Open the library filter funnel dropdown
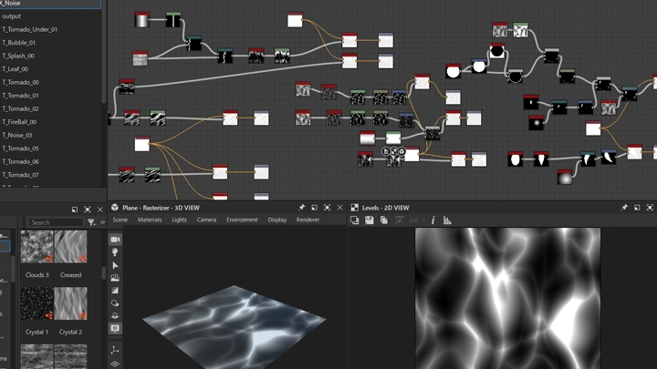Screen dimensions: 657x369 click(x=91, y=222)
